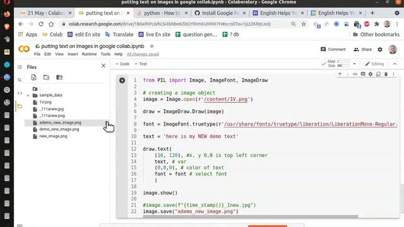
Task: Open the Edit menu
Action: (48, 54)
